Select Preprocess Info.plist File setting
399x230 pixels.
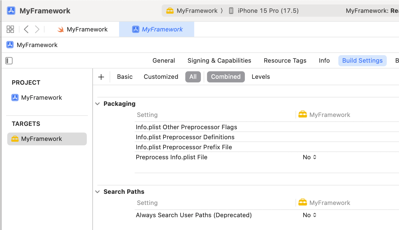[171, 157]
